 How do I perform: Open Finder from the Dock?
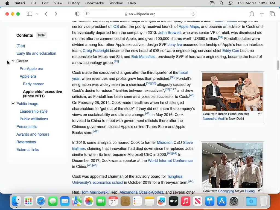pos(16,201)
